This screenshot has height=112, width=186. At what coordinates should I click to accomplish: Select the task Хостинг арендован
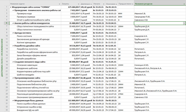[x=26, y=43]
